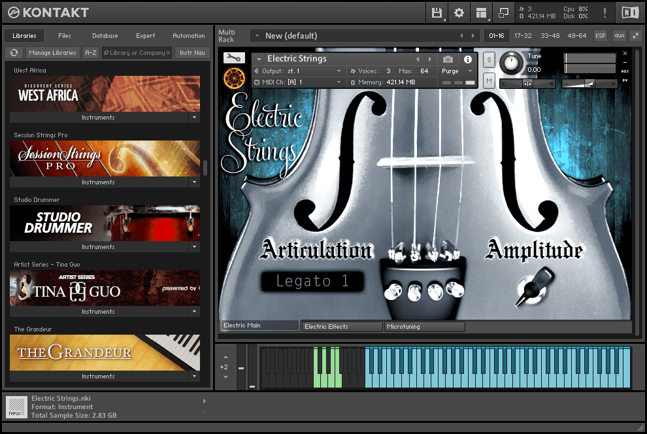Mute the Electric Strings instrument
This screenshot has width=647, height=434.
tap(488, 79)
